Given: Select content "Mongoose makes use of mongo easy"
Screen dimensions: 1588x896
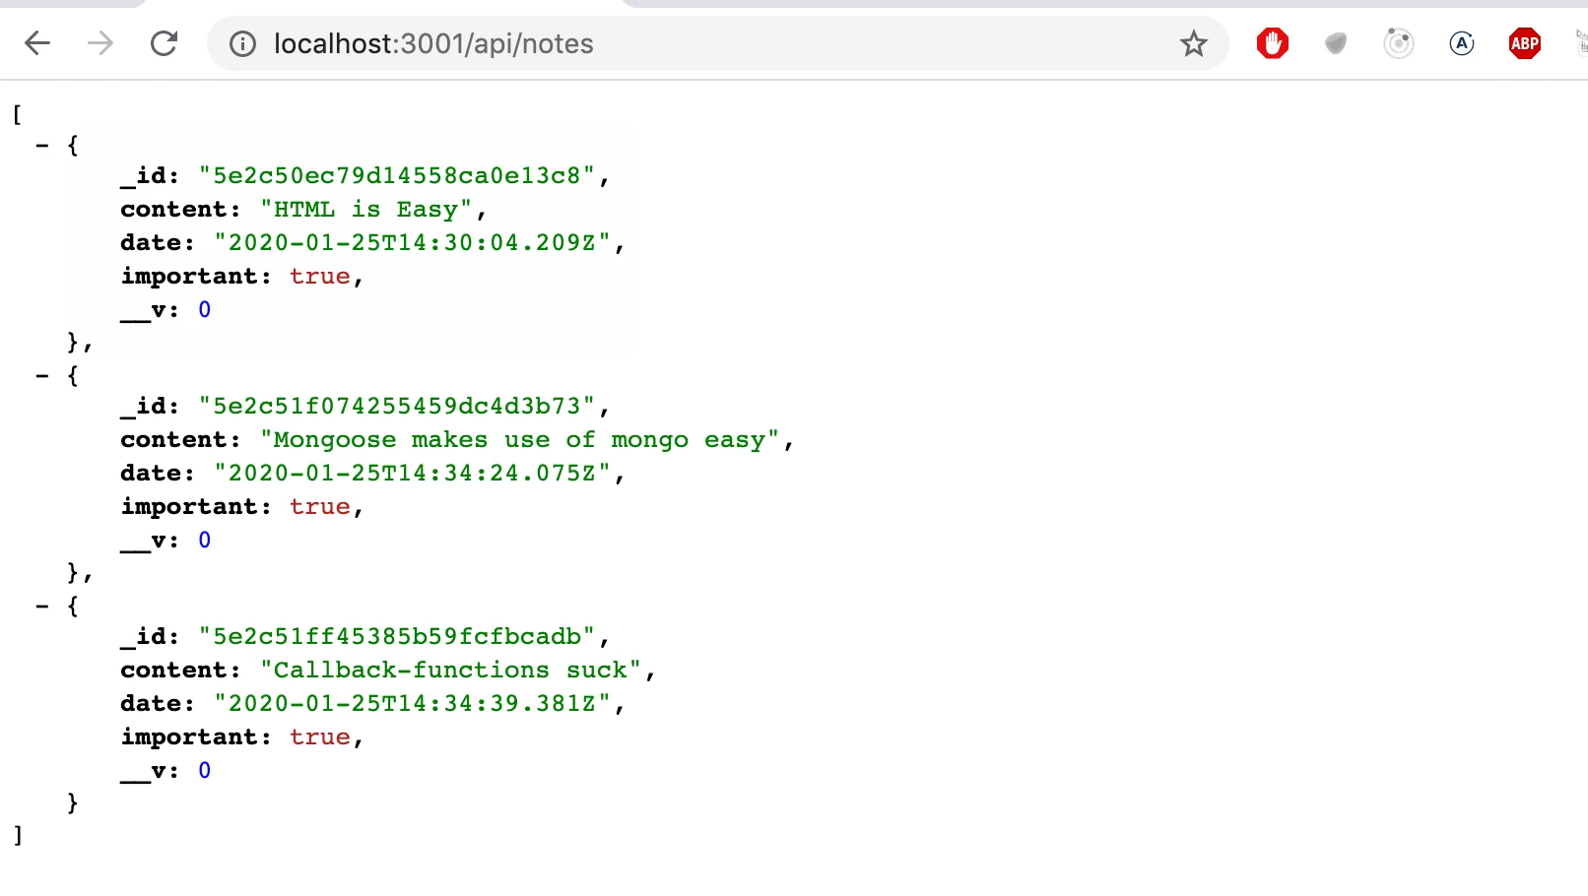Looking at the screenshot, I should pyautogui.click(x=520, y=439).
